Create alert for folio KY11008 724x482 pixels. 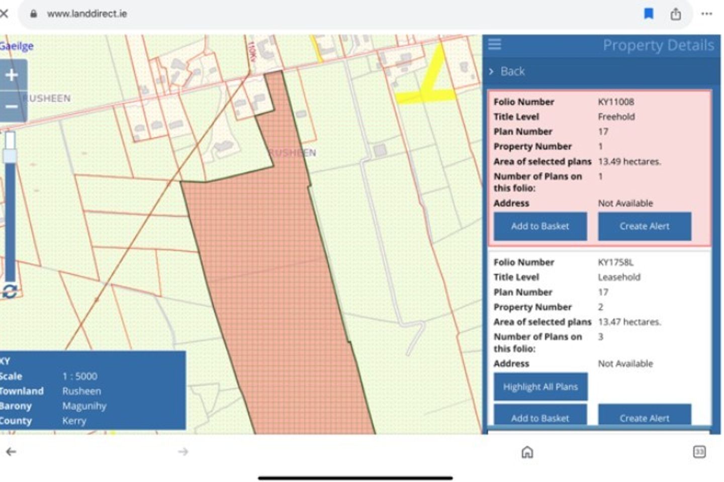(644, 226)
